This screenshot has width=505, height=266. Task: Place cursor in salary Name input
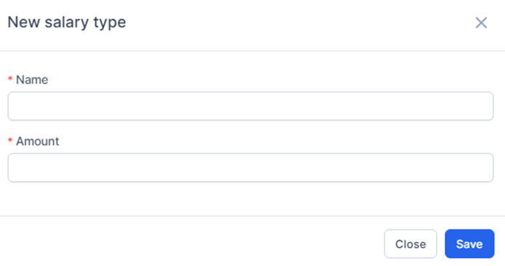251,106
